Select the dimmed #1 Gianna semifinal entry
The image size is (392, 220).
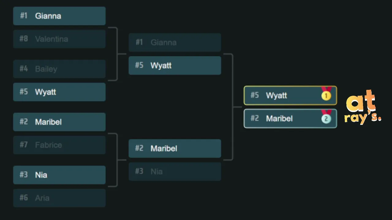pyautogui.click(x=175, y=42)
